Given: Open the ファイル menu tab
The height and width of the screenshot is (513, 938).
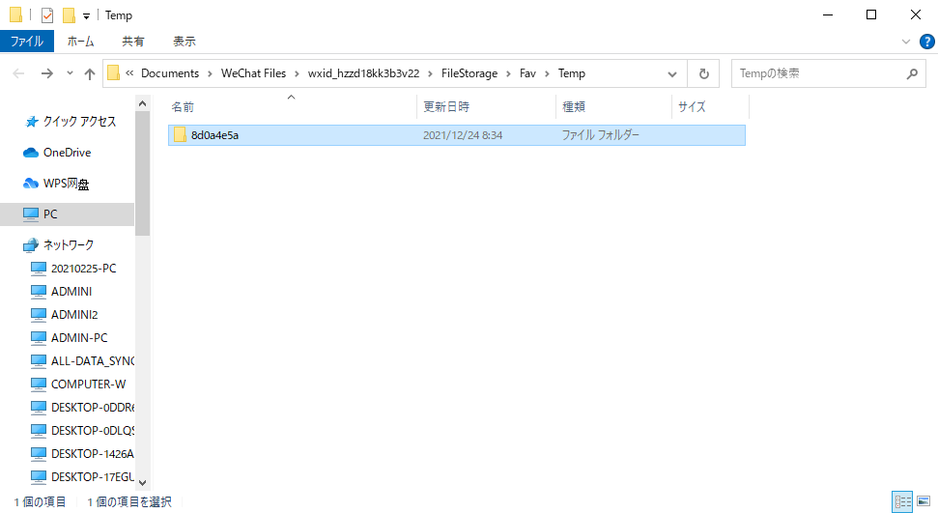Looking at the screenshot, I should point(26,42).
